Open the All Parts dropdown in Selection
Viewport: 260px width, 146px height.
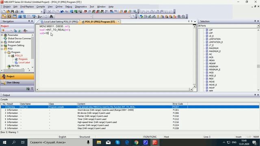258,26
